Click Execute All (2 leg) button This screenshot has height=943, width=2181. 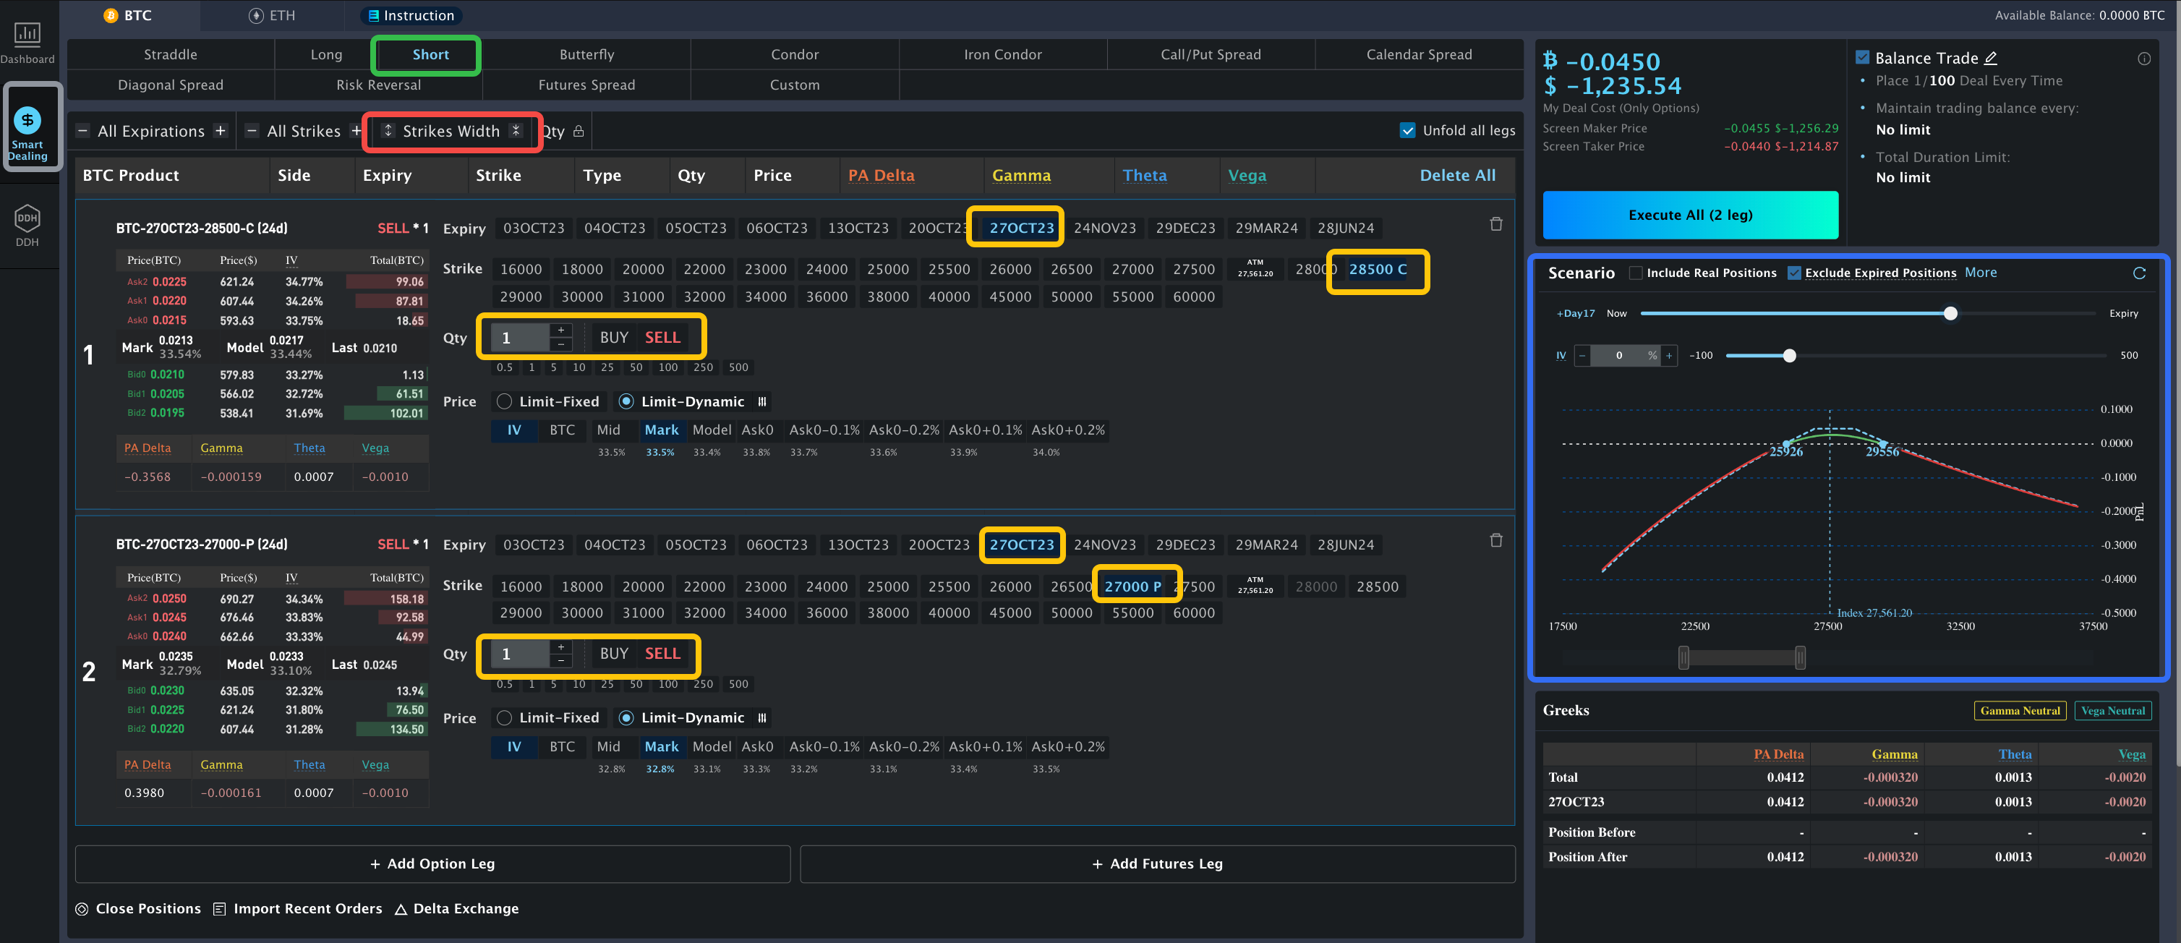coord(1690,215)
